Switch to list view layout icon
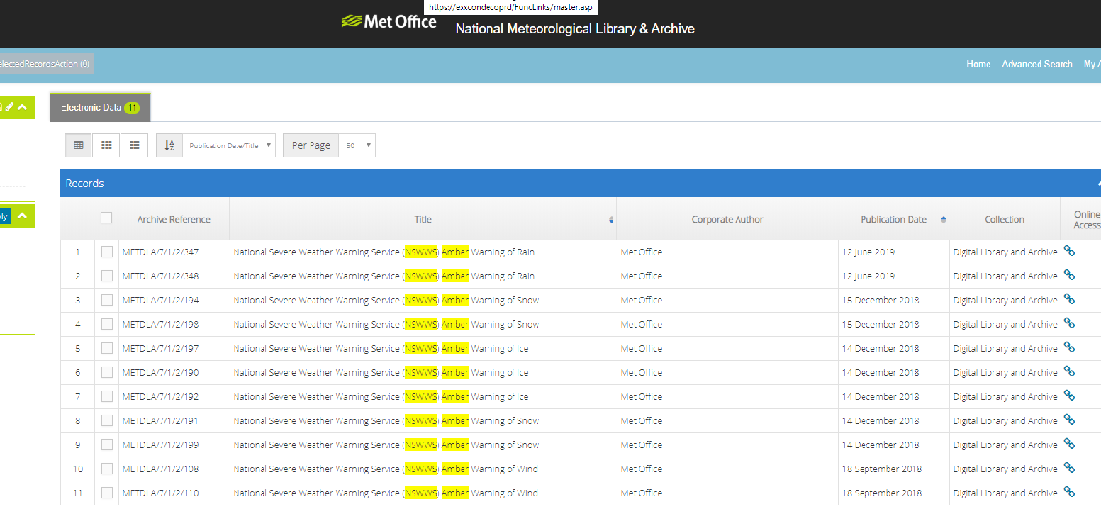 [x=134, y=145]
